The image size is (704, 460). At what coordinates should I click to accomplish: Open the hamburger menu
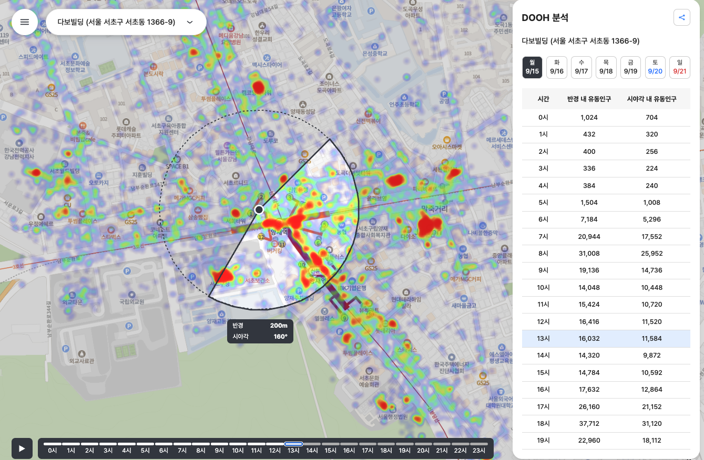25,22
